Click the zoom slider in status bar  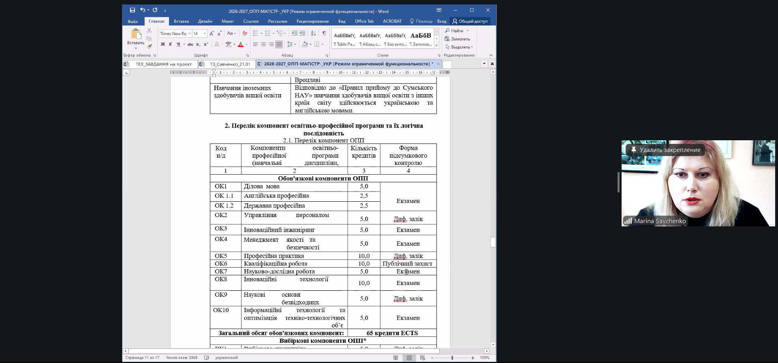452,358
